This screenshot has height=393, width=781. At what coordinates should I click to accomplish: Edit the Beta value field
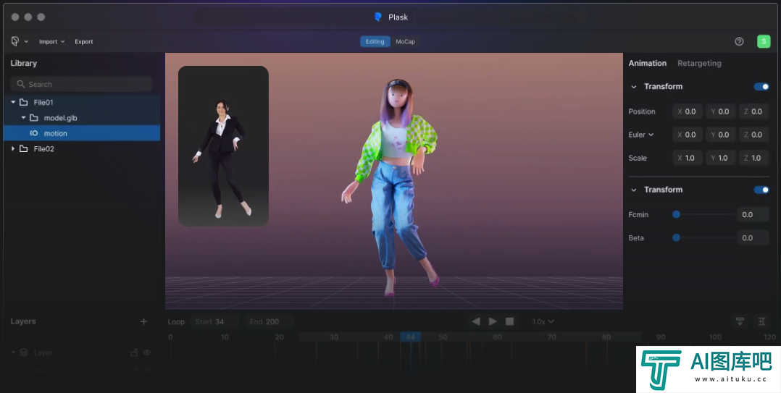pyautogui.click(x=752, y=238)
